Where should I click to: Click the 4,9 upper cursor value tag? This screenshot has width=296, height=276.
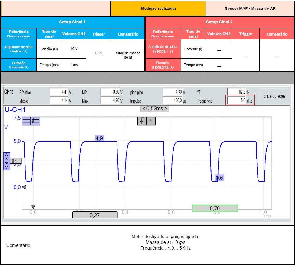coord(99,138)
